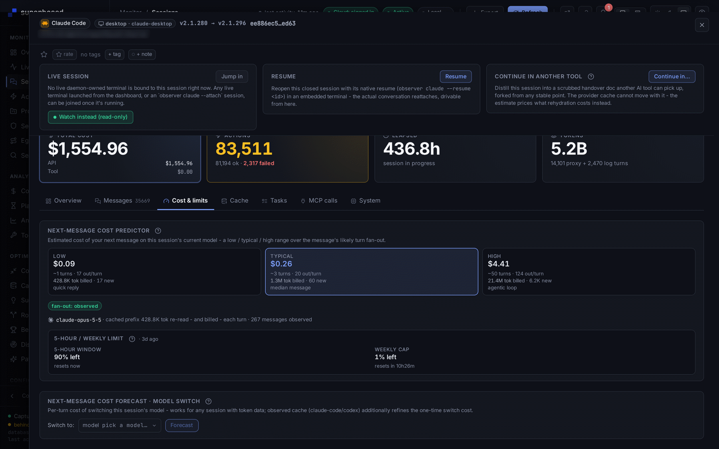719x449 pixels.
Task: Click the 1% left weekly cap value
Action: (385, 357)
